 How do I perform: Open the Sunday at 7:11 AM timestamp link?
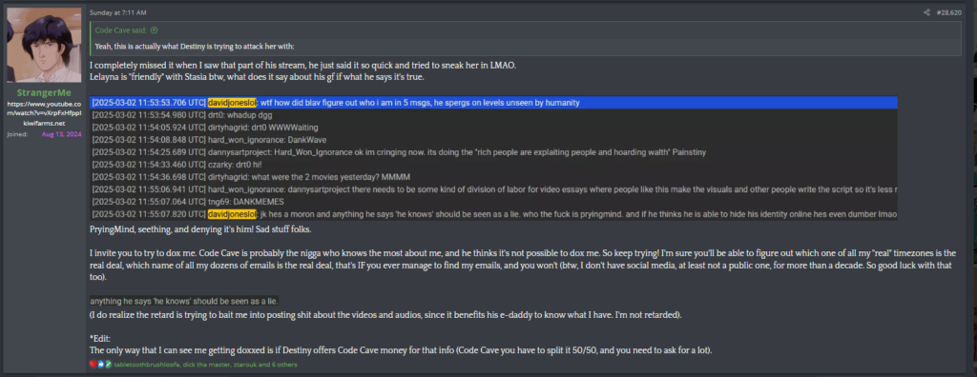(117, 12)
